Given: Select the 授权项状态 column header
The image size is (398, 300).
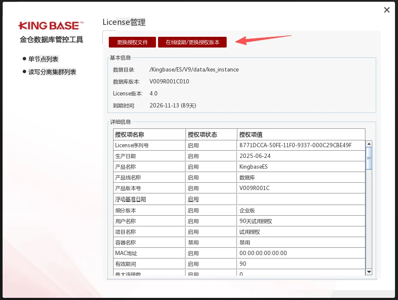Looking at the screenshot, I should click(x=211, y=134).
